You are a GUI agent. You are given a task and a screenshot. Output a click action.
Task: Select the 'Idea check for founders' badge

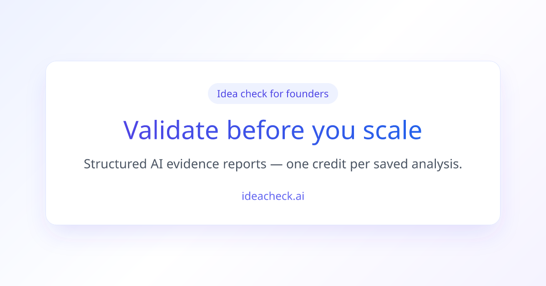point(273,94)
